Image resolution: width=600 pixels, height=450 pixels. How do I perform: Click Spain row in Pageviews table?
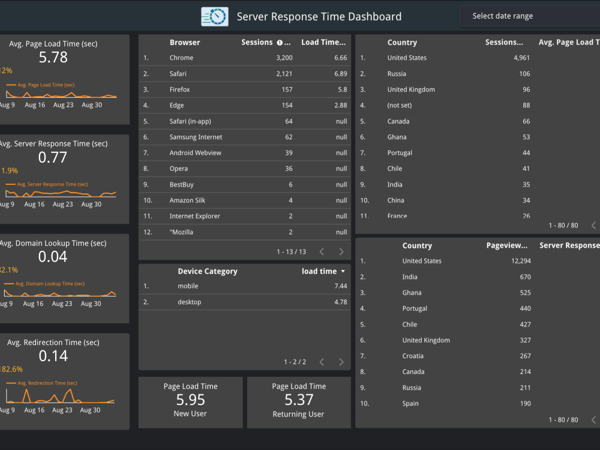(x=478, y=403)
